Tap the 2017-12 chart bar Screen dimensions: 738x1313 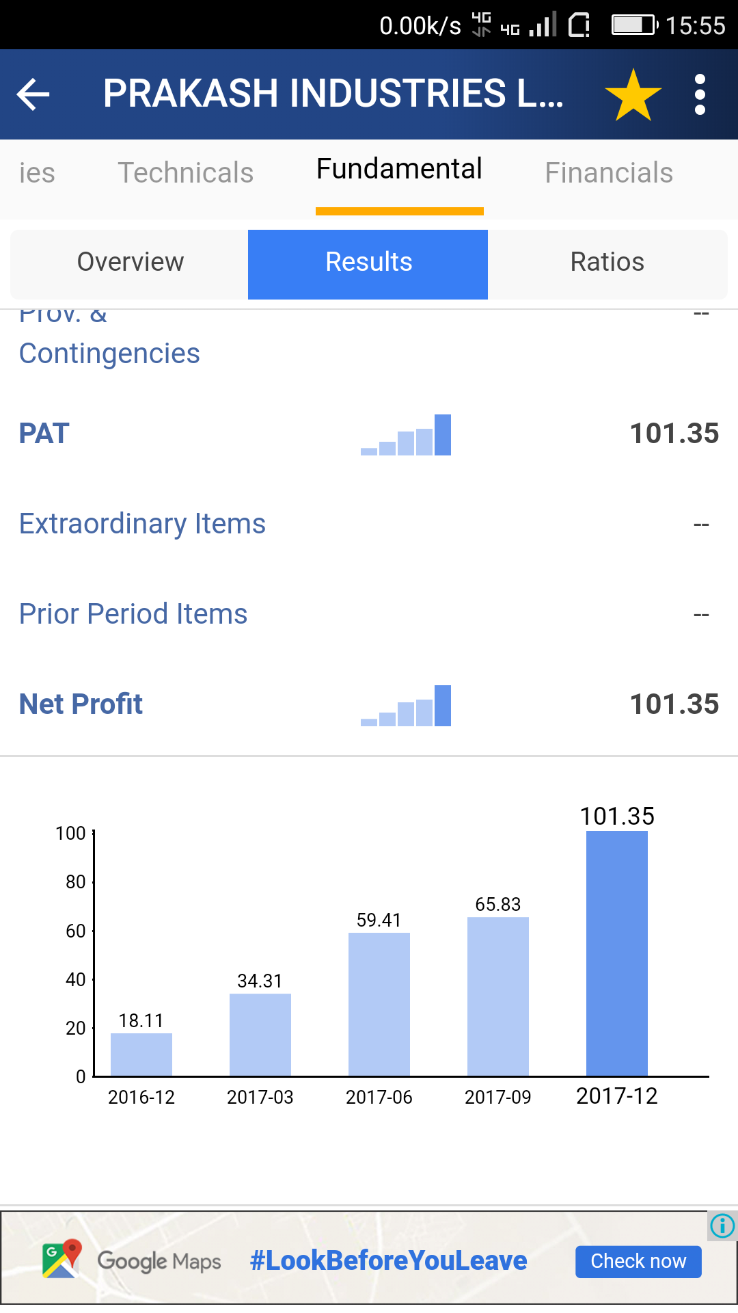point(616,954)
